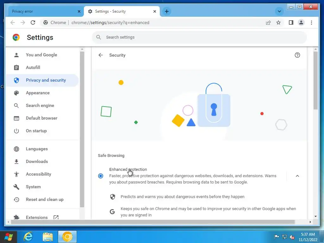Open Accessibility settings

click(x=42, y=174)
